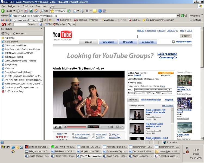Close the Foretrukne sidebar panel
The width and height of the screenshot is (204, 163).
click(42, 29)
